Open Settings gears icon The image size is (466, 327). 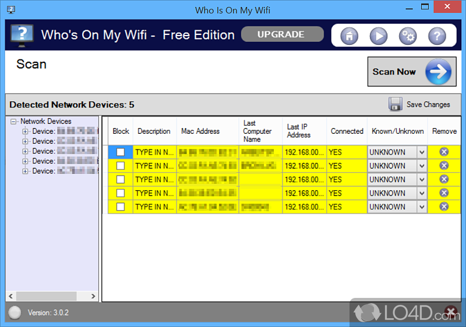[x=407, y=36]
